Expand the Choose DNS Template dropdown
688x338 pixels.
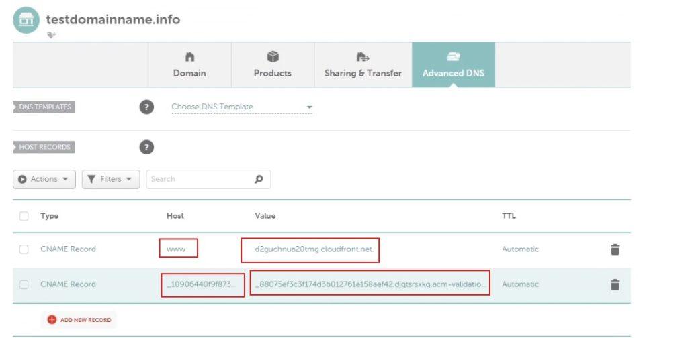tap(242, 107)
